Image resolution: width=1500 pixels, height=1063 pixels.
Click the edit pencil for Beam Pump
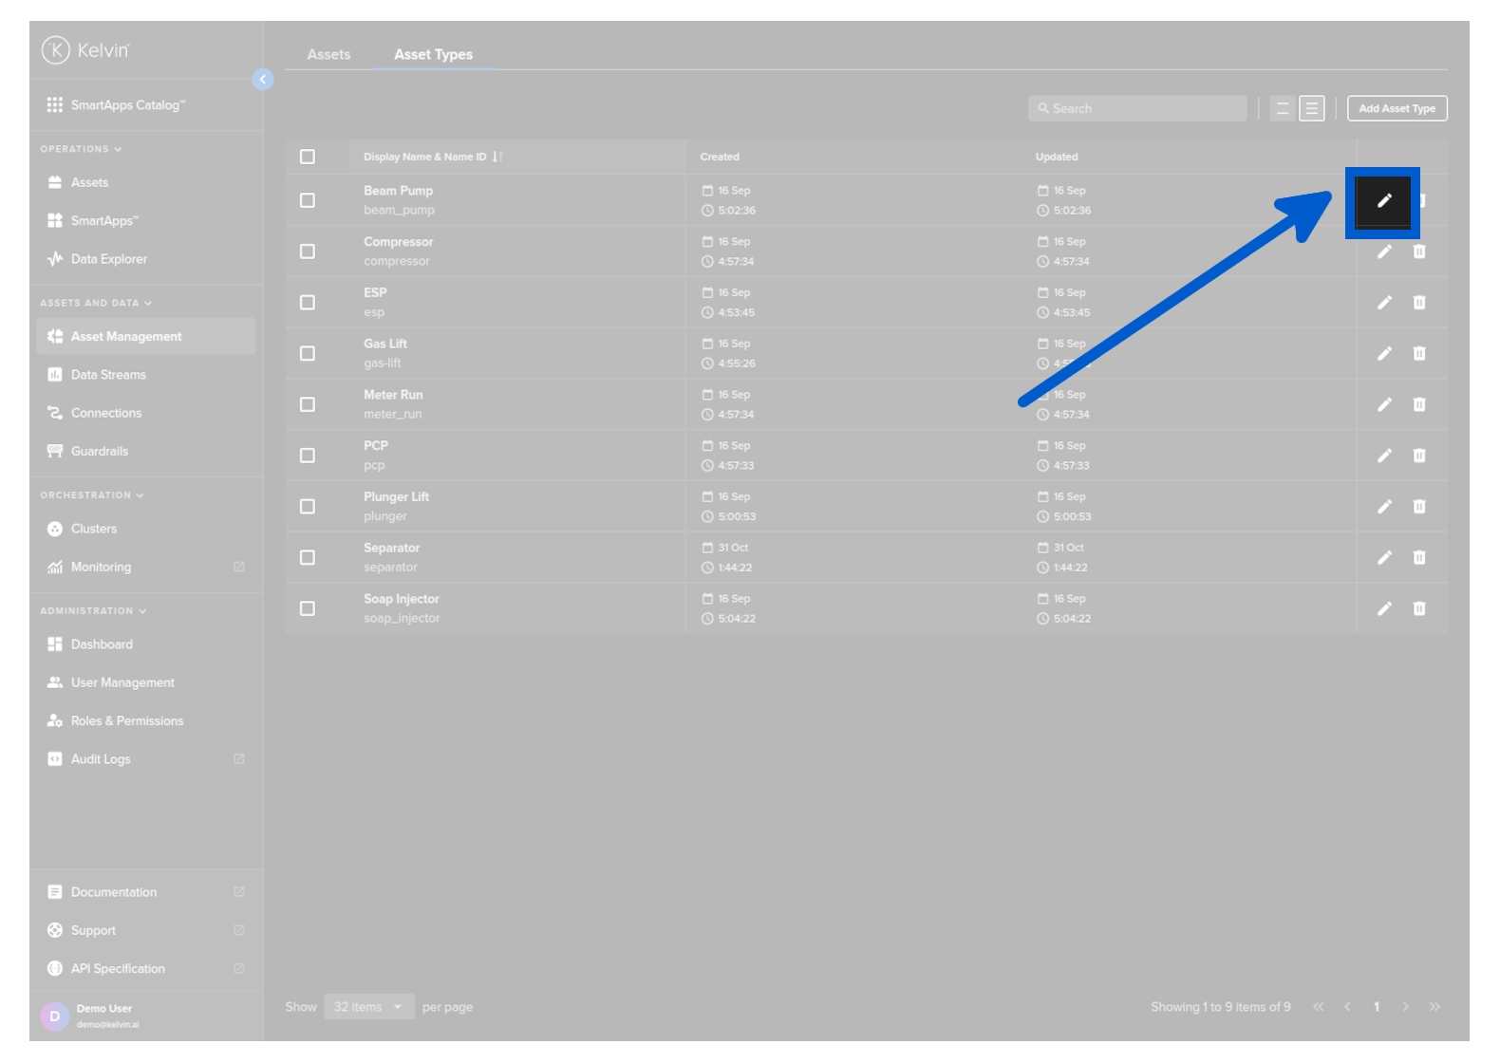tap(1383, 201)
